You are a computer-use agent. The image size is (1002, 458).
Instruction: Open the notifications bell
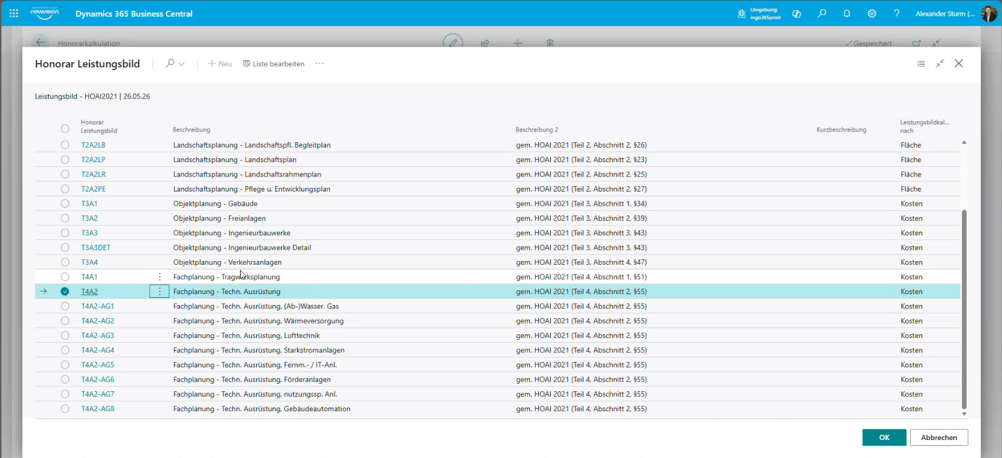pyautogui.click(x=847, y=13)
